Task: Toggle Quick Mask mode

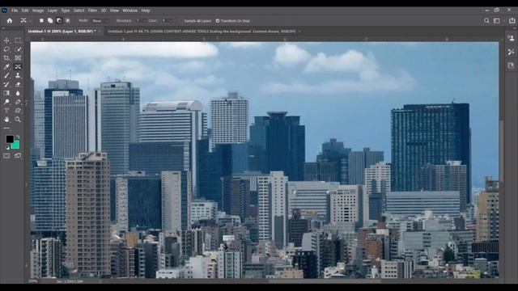Action: point(6,156)
